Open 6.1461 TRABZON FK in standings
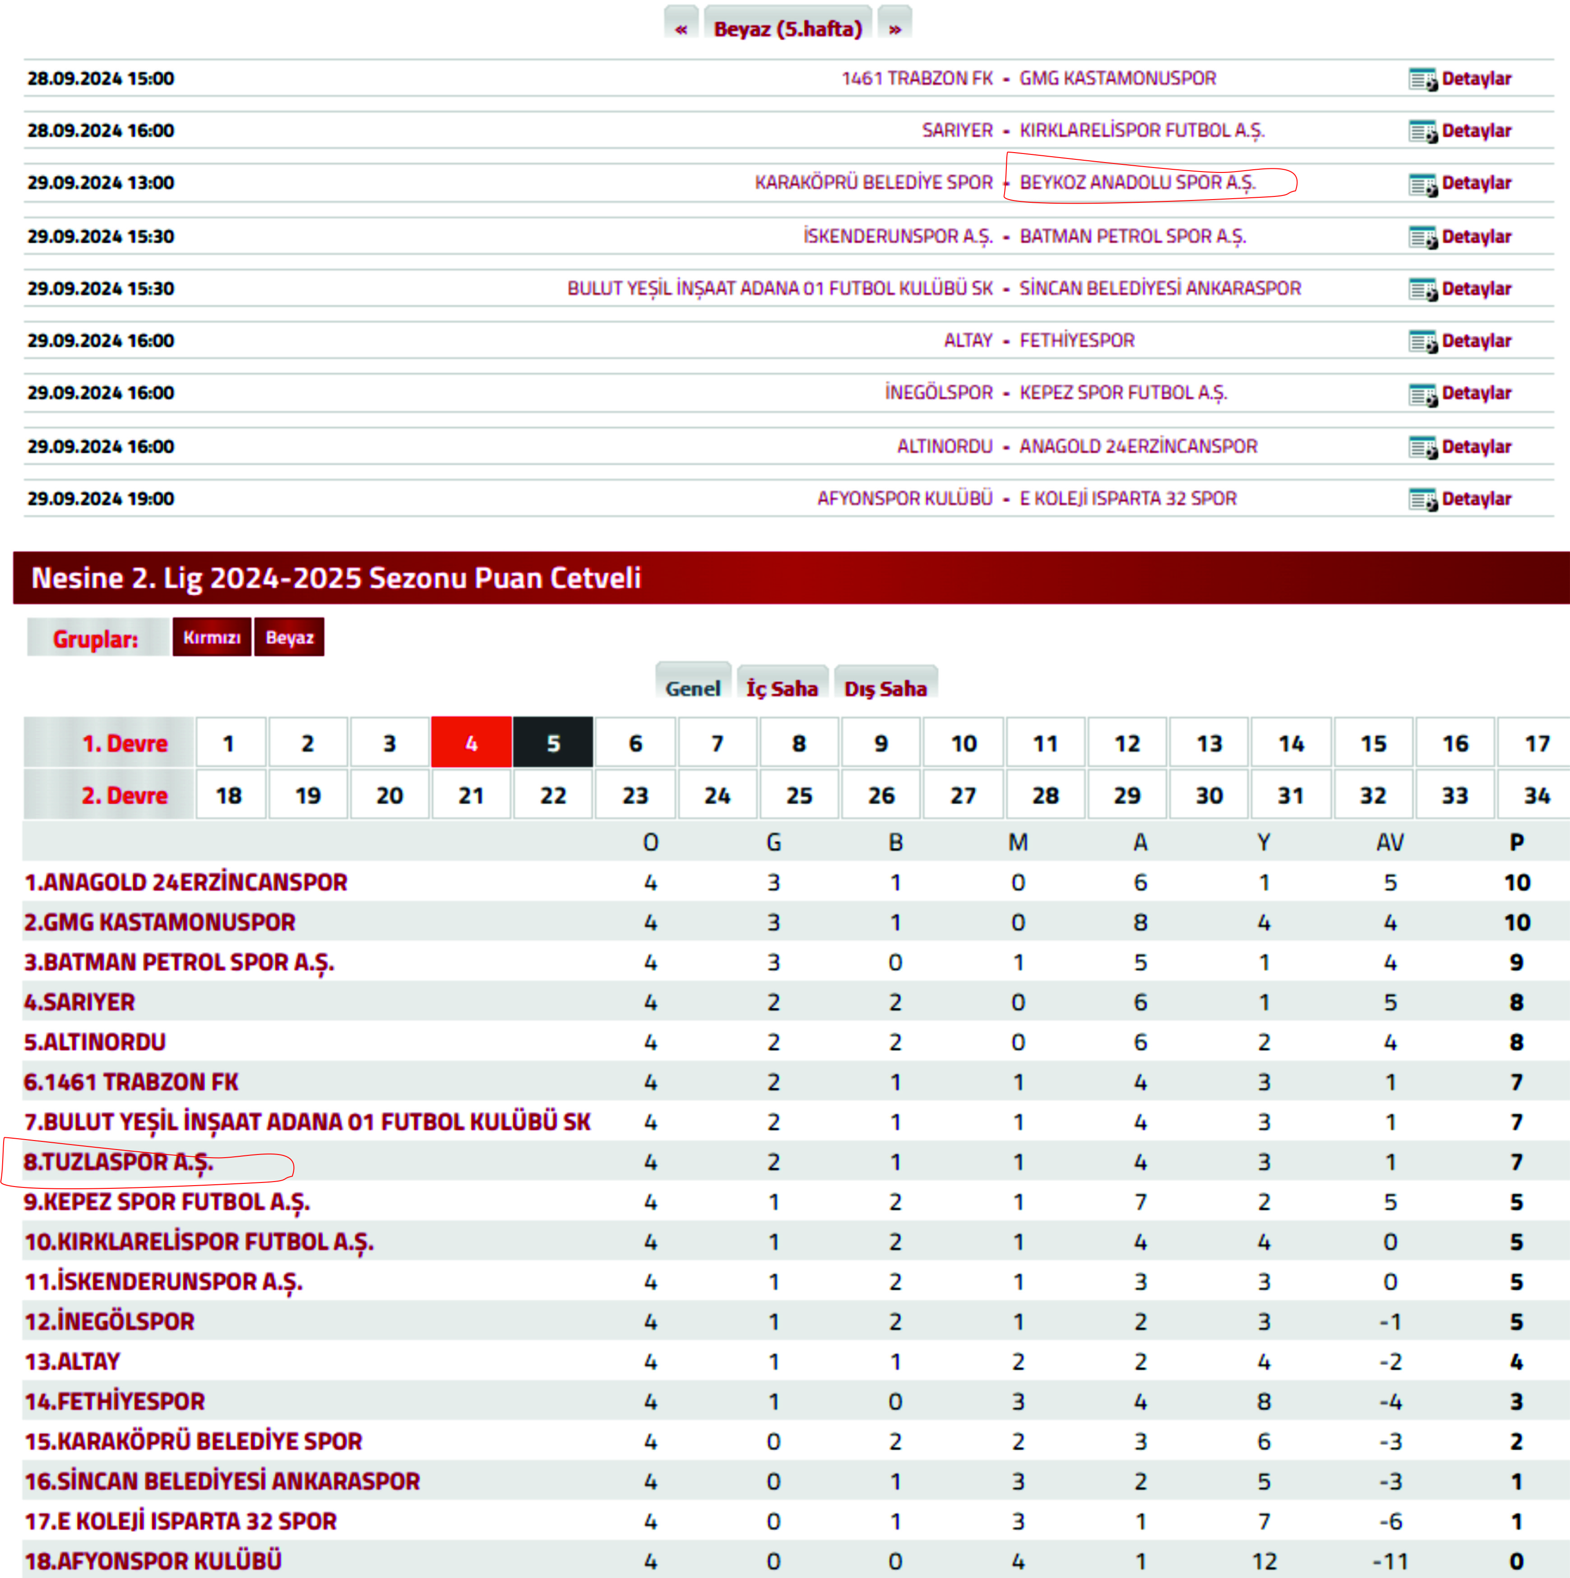The height and width of the screenshot is (1578, 1570). point(131,1082)
